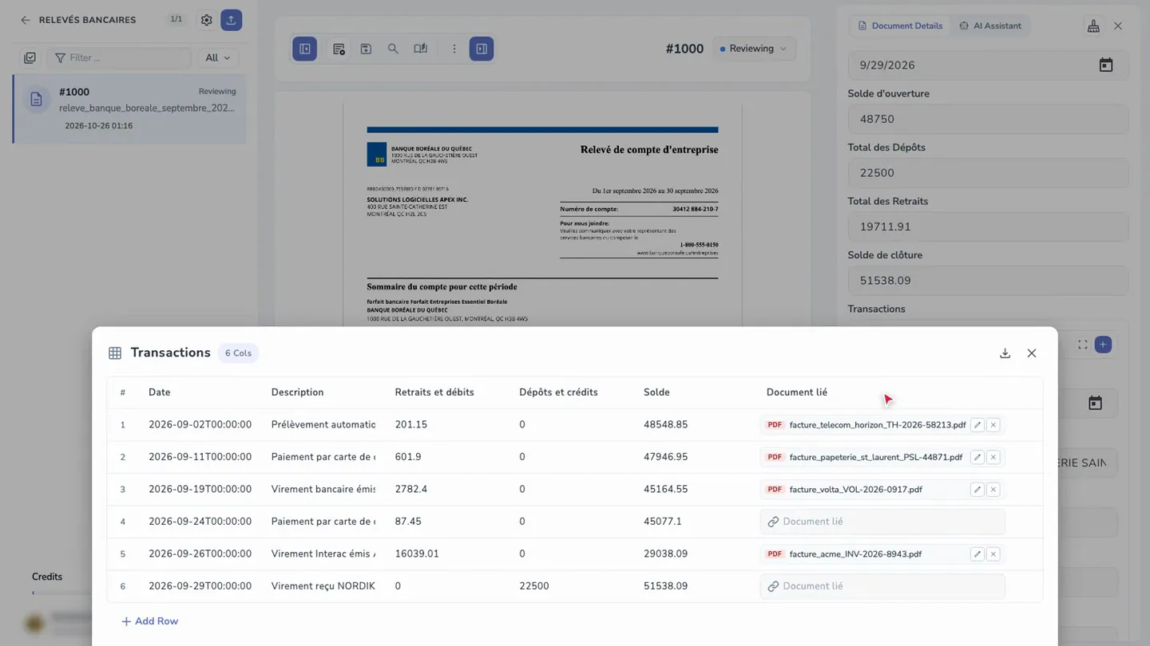Viewport: 1150px width, 646px height.
Task: Switch to the AI Assistant tab
Action: 990,26
